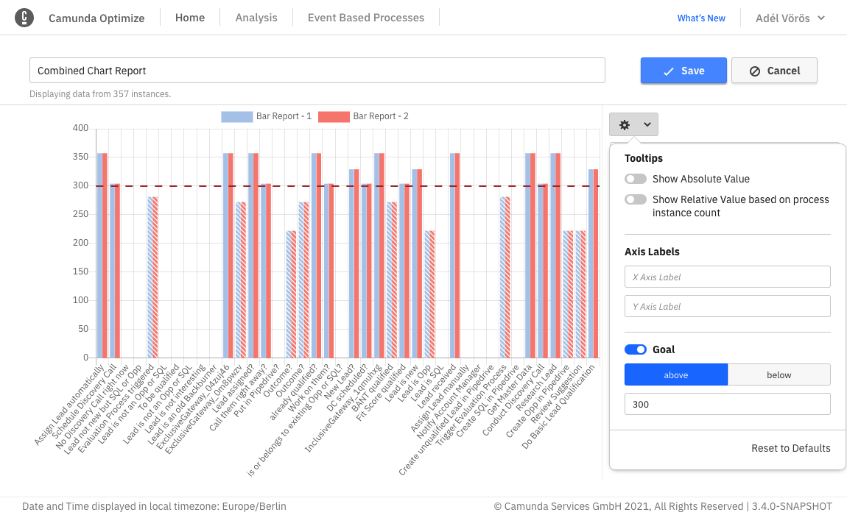This screenshot has height=515, width=847.
Task: Select the above goal option
Action: tap(675, 374)
